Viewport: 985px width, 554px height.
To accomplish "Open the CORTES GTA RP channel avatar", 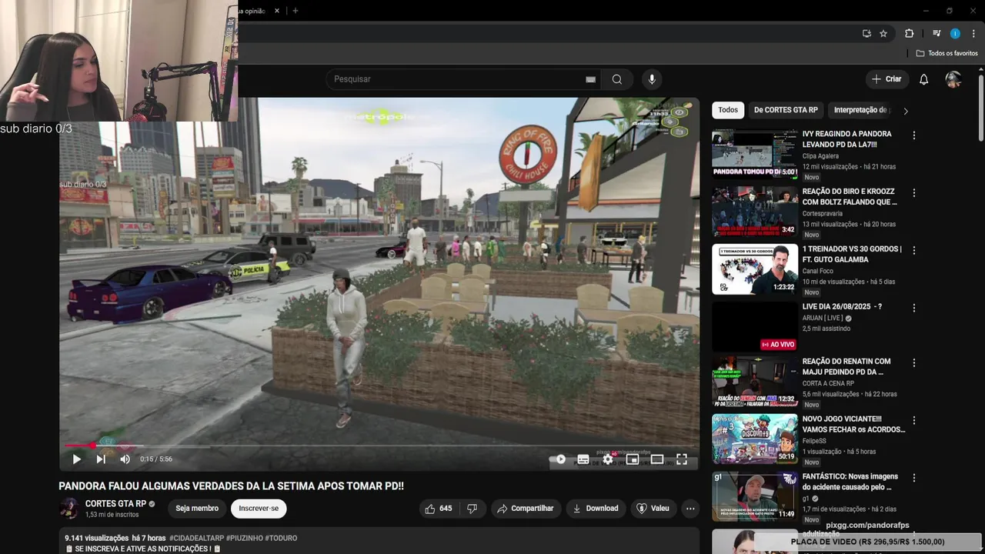I will point(69,509).
